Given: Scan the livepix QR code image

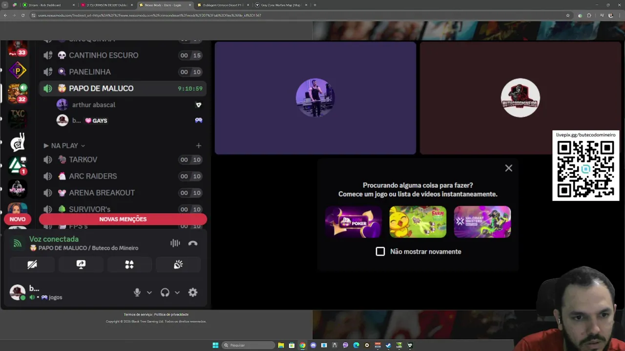Looking at the screenshot, I should point(585,169).
